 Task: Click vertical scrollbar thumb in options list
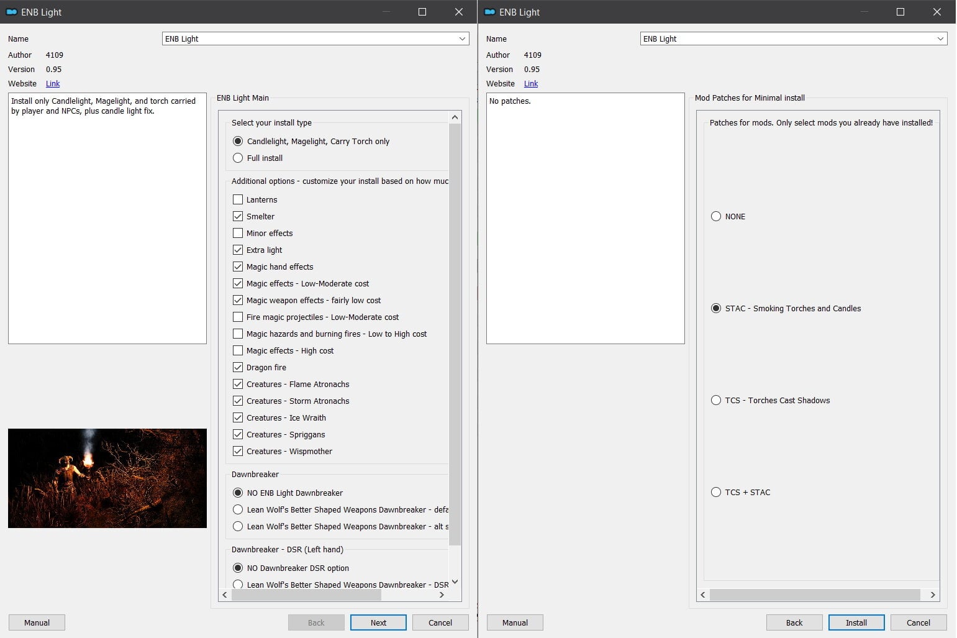tap(455, 334)
